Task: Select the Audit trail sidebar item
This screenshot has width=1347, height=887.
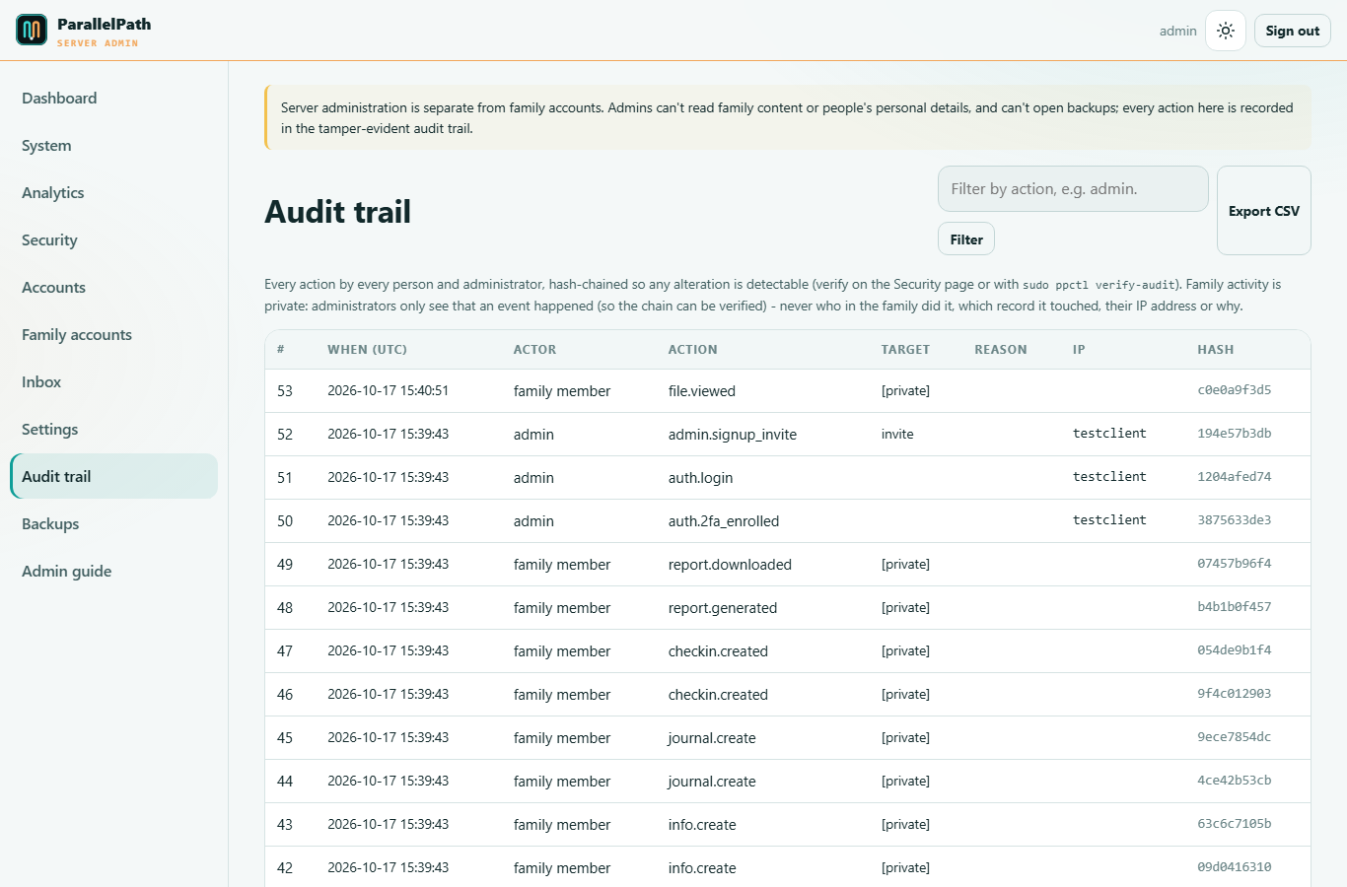Action: pos(113,476)
